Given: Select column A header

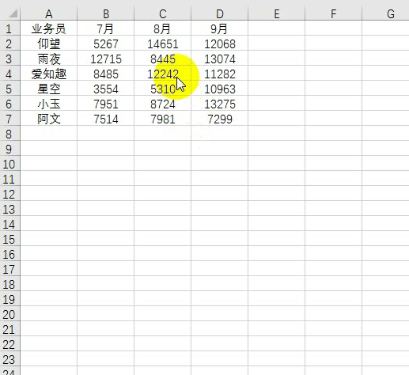Looking at the screenshot, I should pos(49,13).
